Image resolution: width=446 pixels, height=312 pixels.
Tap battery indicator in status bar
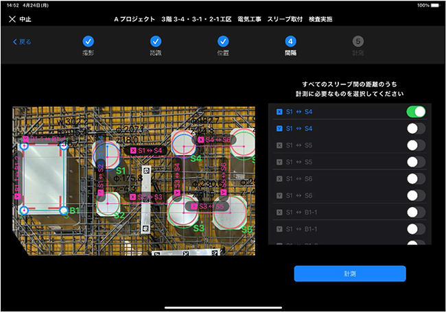click(435, 5)
